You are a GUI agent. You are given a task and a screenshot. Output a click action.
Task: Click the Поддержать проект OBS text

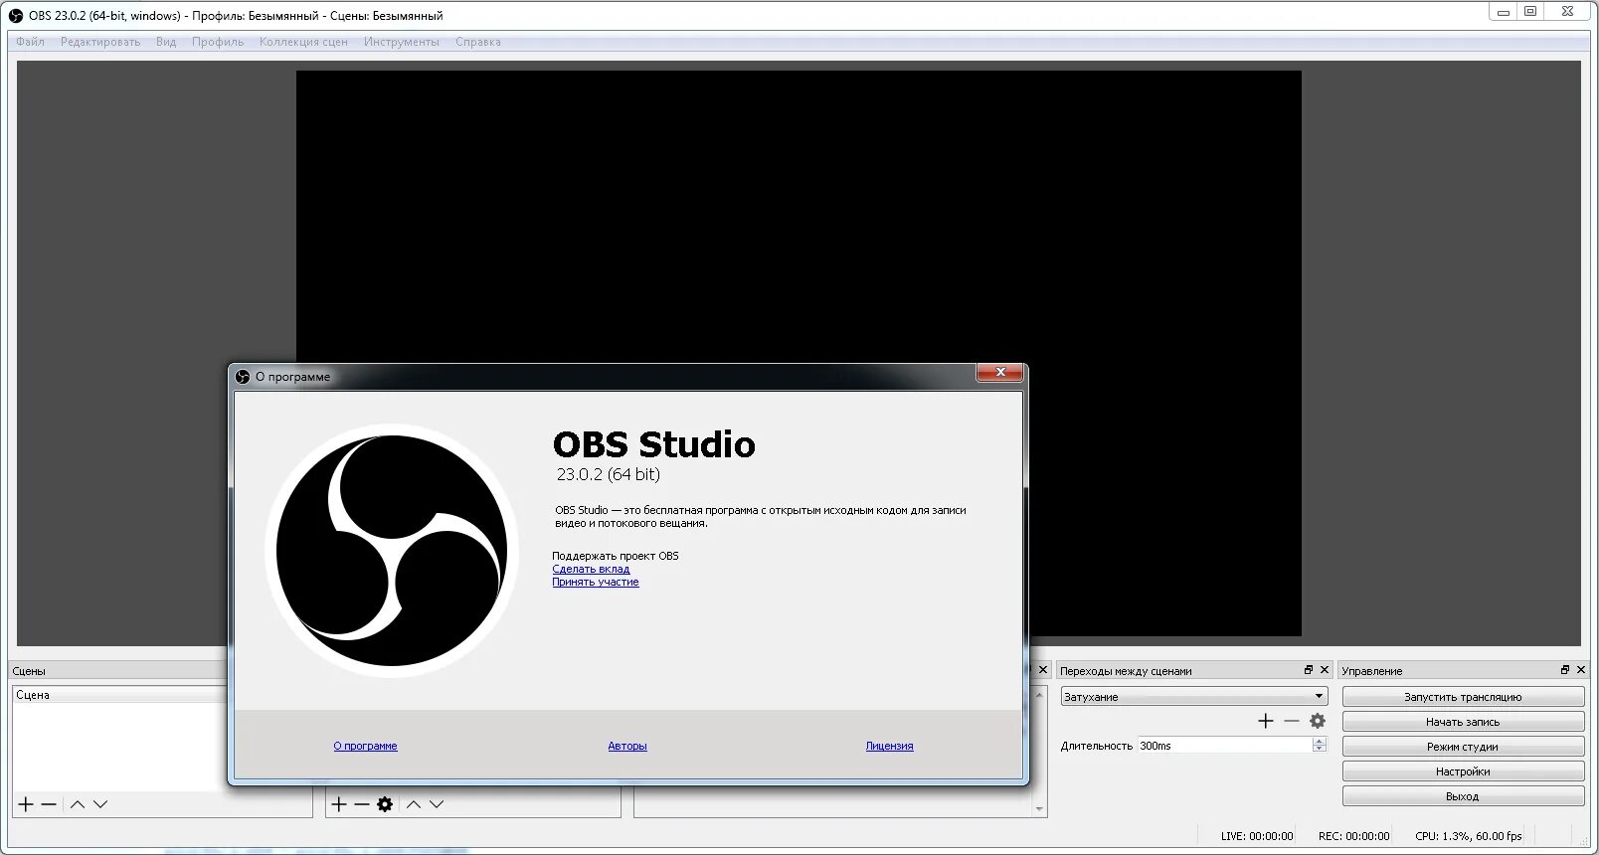click(x=616, y=556)
